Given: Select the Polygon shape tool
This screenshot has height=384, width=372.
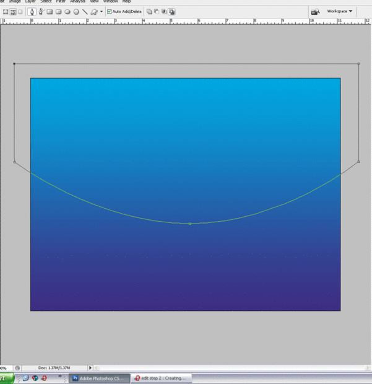Looking at the screenshot, I should tap(76, 12).
